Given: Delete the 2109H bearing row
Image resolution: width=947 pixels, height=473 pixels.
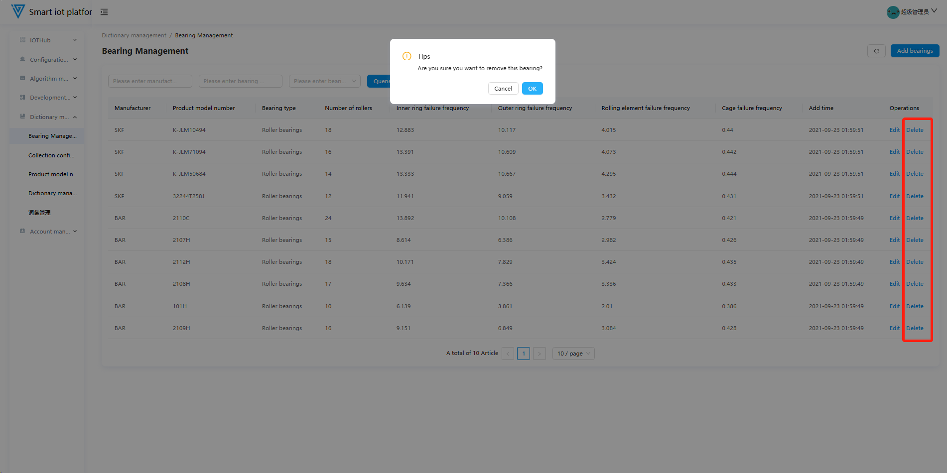Looking at the screenshot, I should (x=915, y=328).
